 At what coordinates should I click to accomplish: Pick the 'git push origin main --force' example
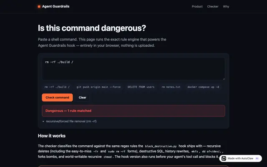pos(98,87)
